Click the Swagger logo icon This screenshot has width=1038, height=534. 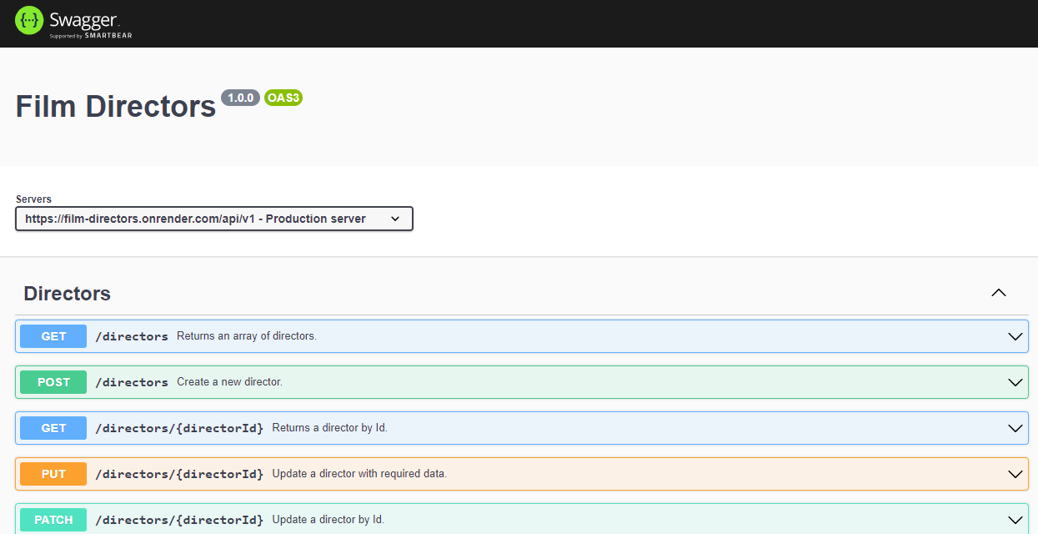29,21
